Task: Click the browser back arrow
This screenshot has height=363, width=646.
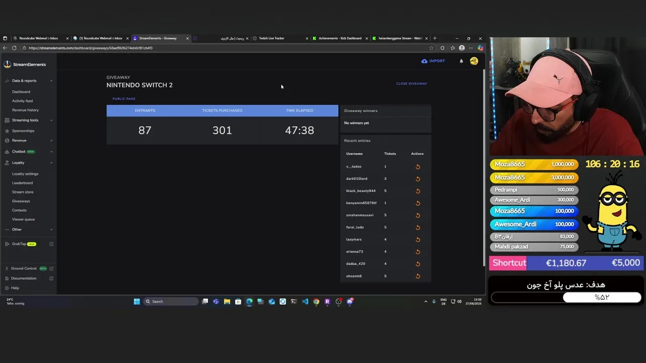Action: pos(5,48)
